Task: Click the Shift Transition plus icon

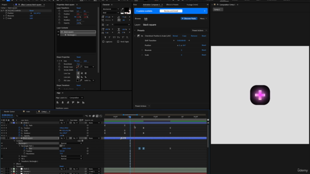Action: point(189,41)
